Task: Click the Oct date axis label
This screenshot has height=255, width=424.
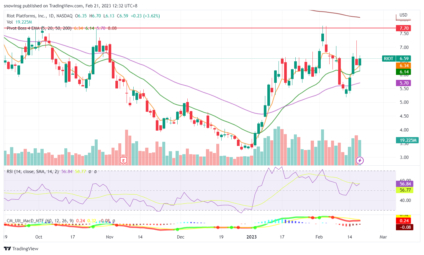Action: (x=39, y=237)
